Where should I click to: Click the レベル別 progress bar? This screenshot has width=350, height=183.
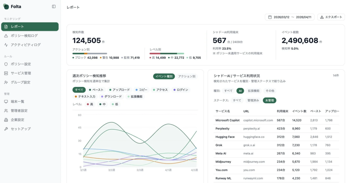pyautogui.click(x=167, y=53)
